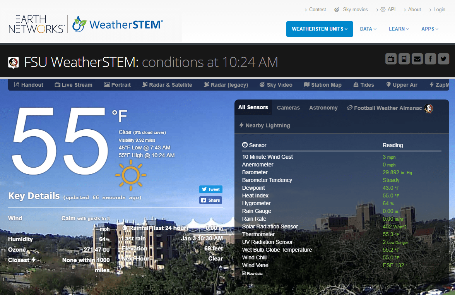The width and height of the screenshot is (455, 295).
Task: Click the Sky movies icon in top bar
Action: tap(337, 10)
